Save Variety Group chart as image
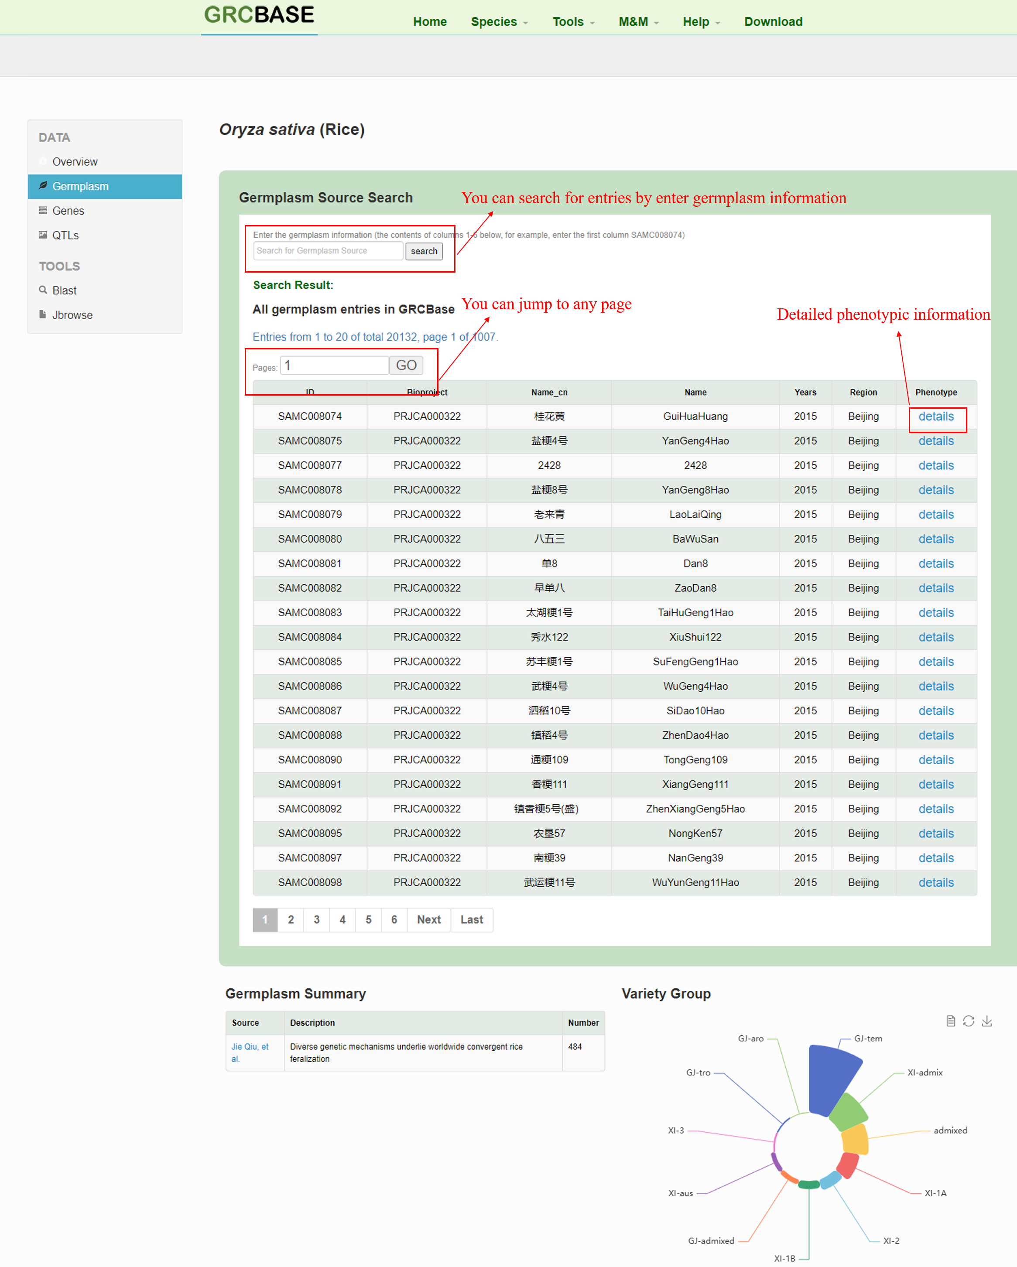Screen dimensions: 1017x1267 [986, 1021]
